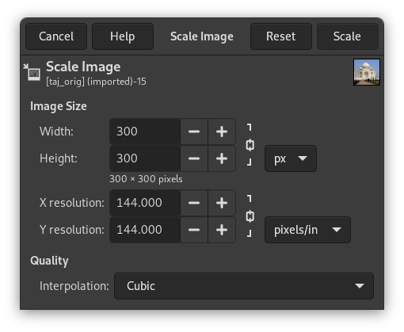
Task: Decrease Width with the minus button
Action: point(194,132)
